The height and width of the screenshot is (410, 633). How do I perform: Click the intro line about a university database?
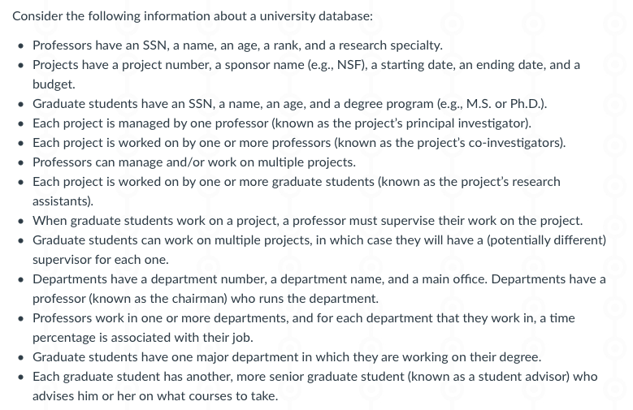193,16
